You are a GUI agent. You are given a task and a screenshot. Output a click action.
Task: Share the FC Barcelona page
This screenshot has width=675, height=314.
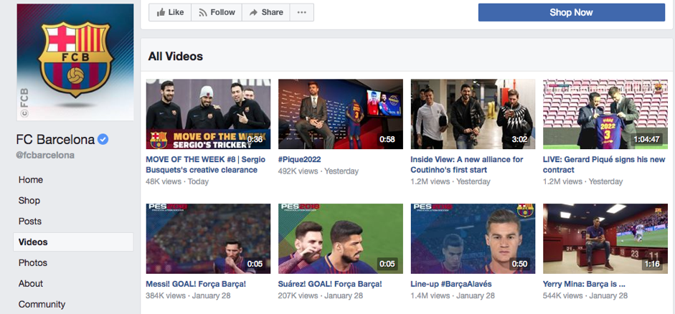(x=266, y=12)
